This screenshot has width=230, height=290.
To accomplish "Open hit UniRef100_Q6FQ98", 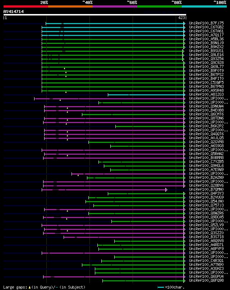I will coord(206,281).
